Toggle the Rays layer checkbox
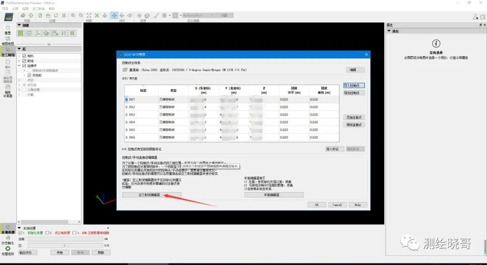This screenshot has width=487, height=265. [24, 61]
